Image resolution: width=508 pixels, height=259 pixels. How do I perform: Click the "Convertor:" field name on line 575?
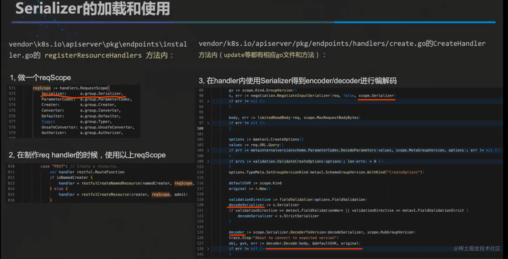click(53, 110)
